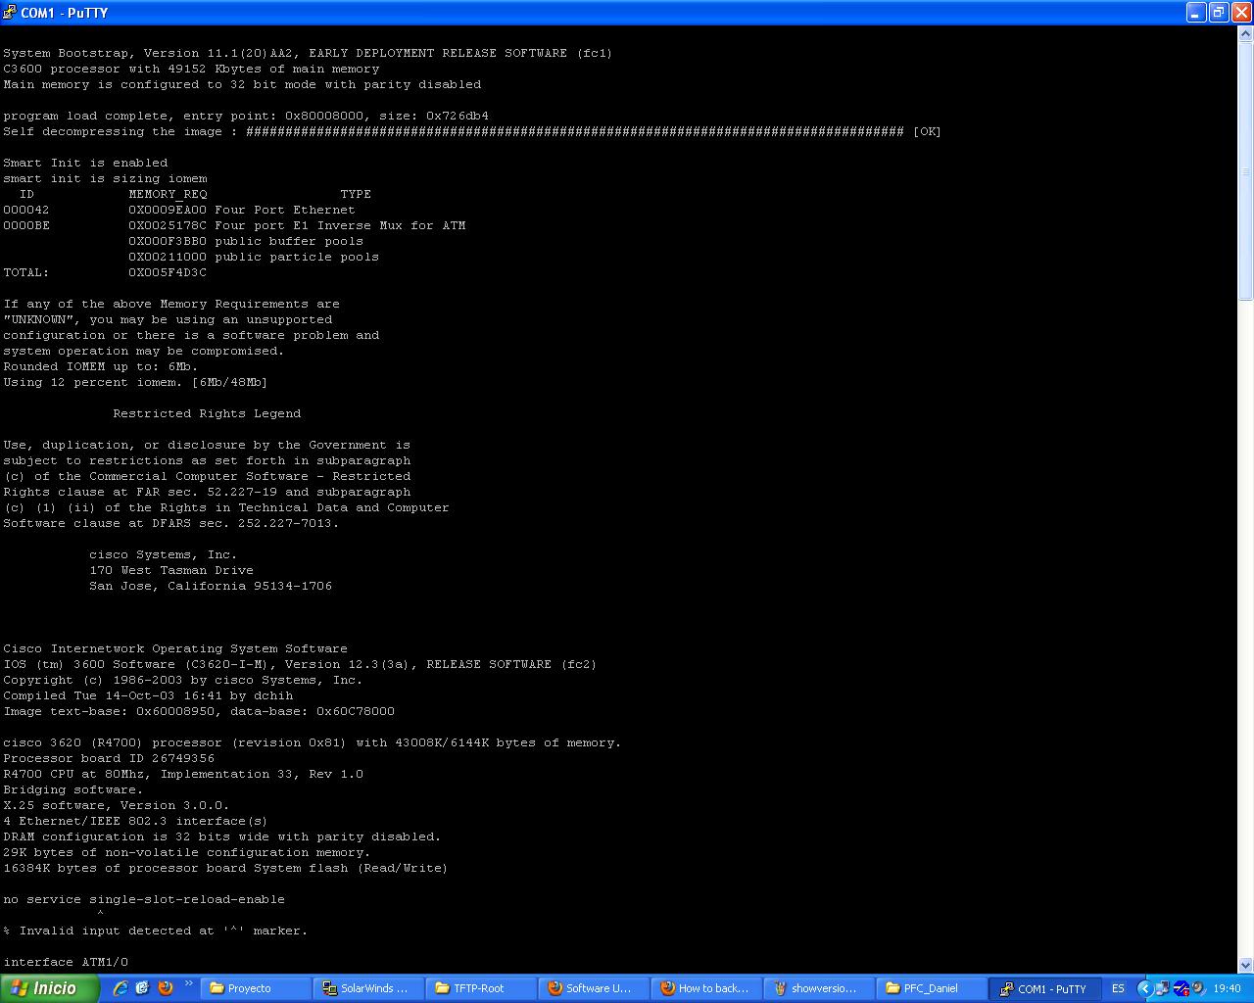Open the volume speaker tray icon
The image size is (1254, 1003).
[1198, 988]
